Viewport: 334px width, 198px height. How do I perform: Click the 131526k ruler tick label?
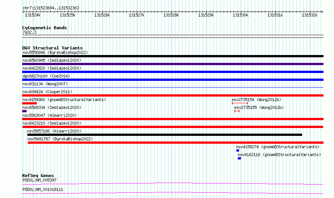[x=102, y=15]
